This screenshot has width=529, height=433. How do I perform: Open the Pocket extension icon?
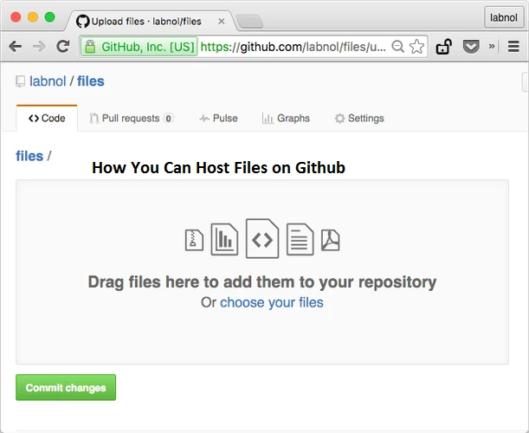click(471, 47)
